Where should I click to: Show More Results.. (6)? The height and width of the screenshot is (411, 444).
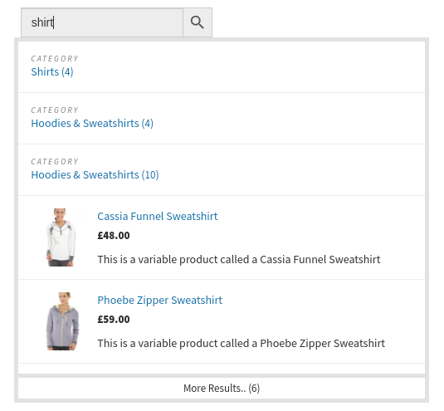point(222,389)
